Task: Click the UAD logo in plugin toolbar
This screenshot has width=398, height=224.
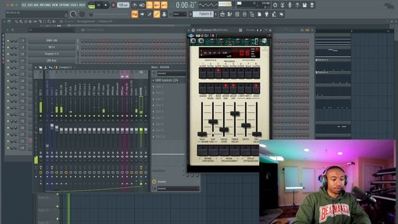Action: click(x=191, y=35)
